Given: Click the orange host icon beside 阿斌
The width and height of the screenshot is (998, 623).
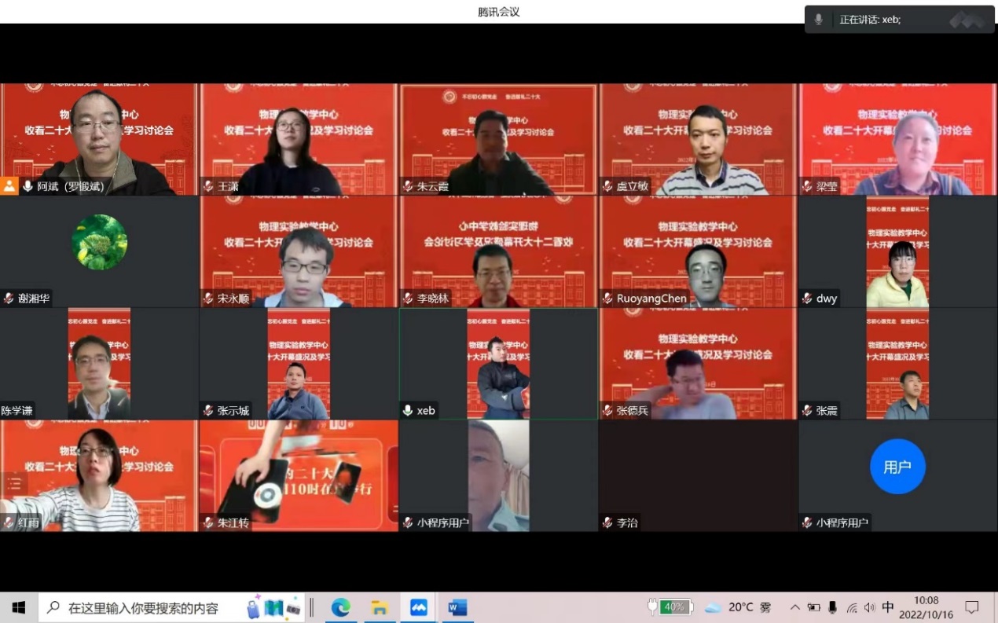Looking at the screenshot, I should 9,186.
